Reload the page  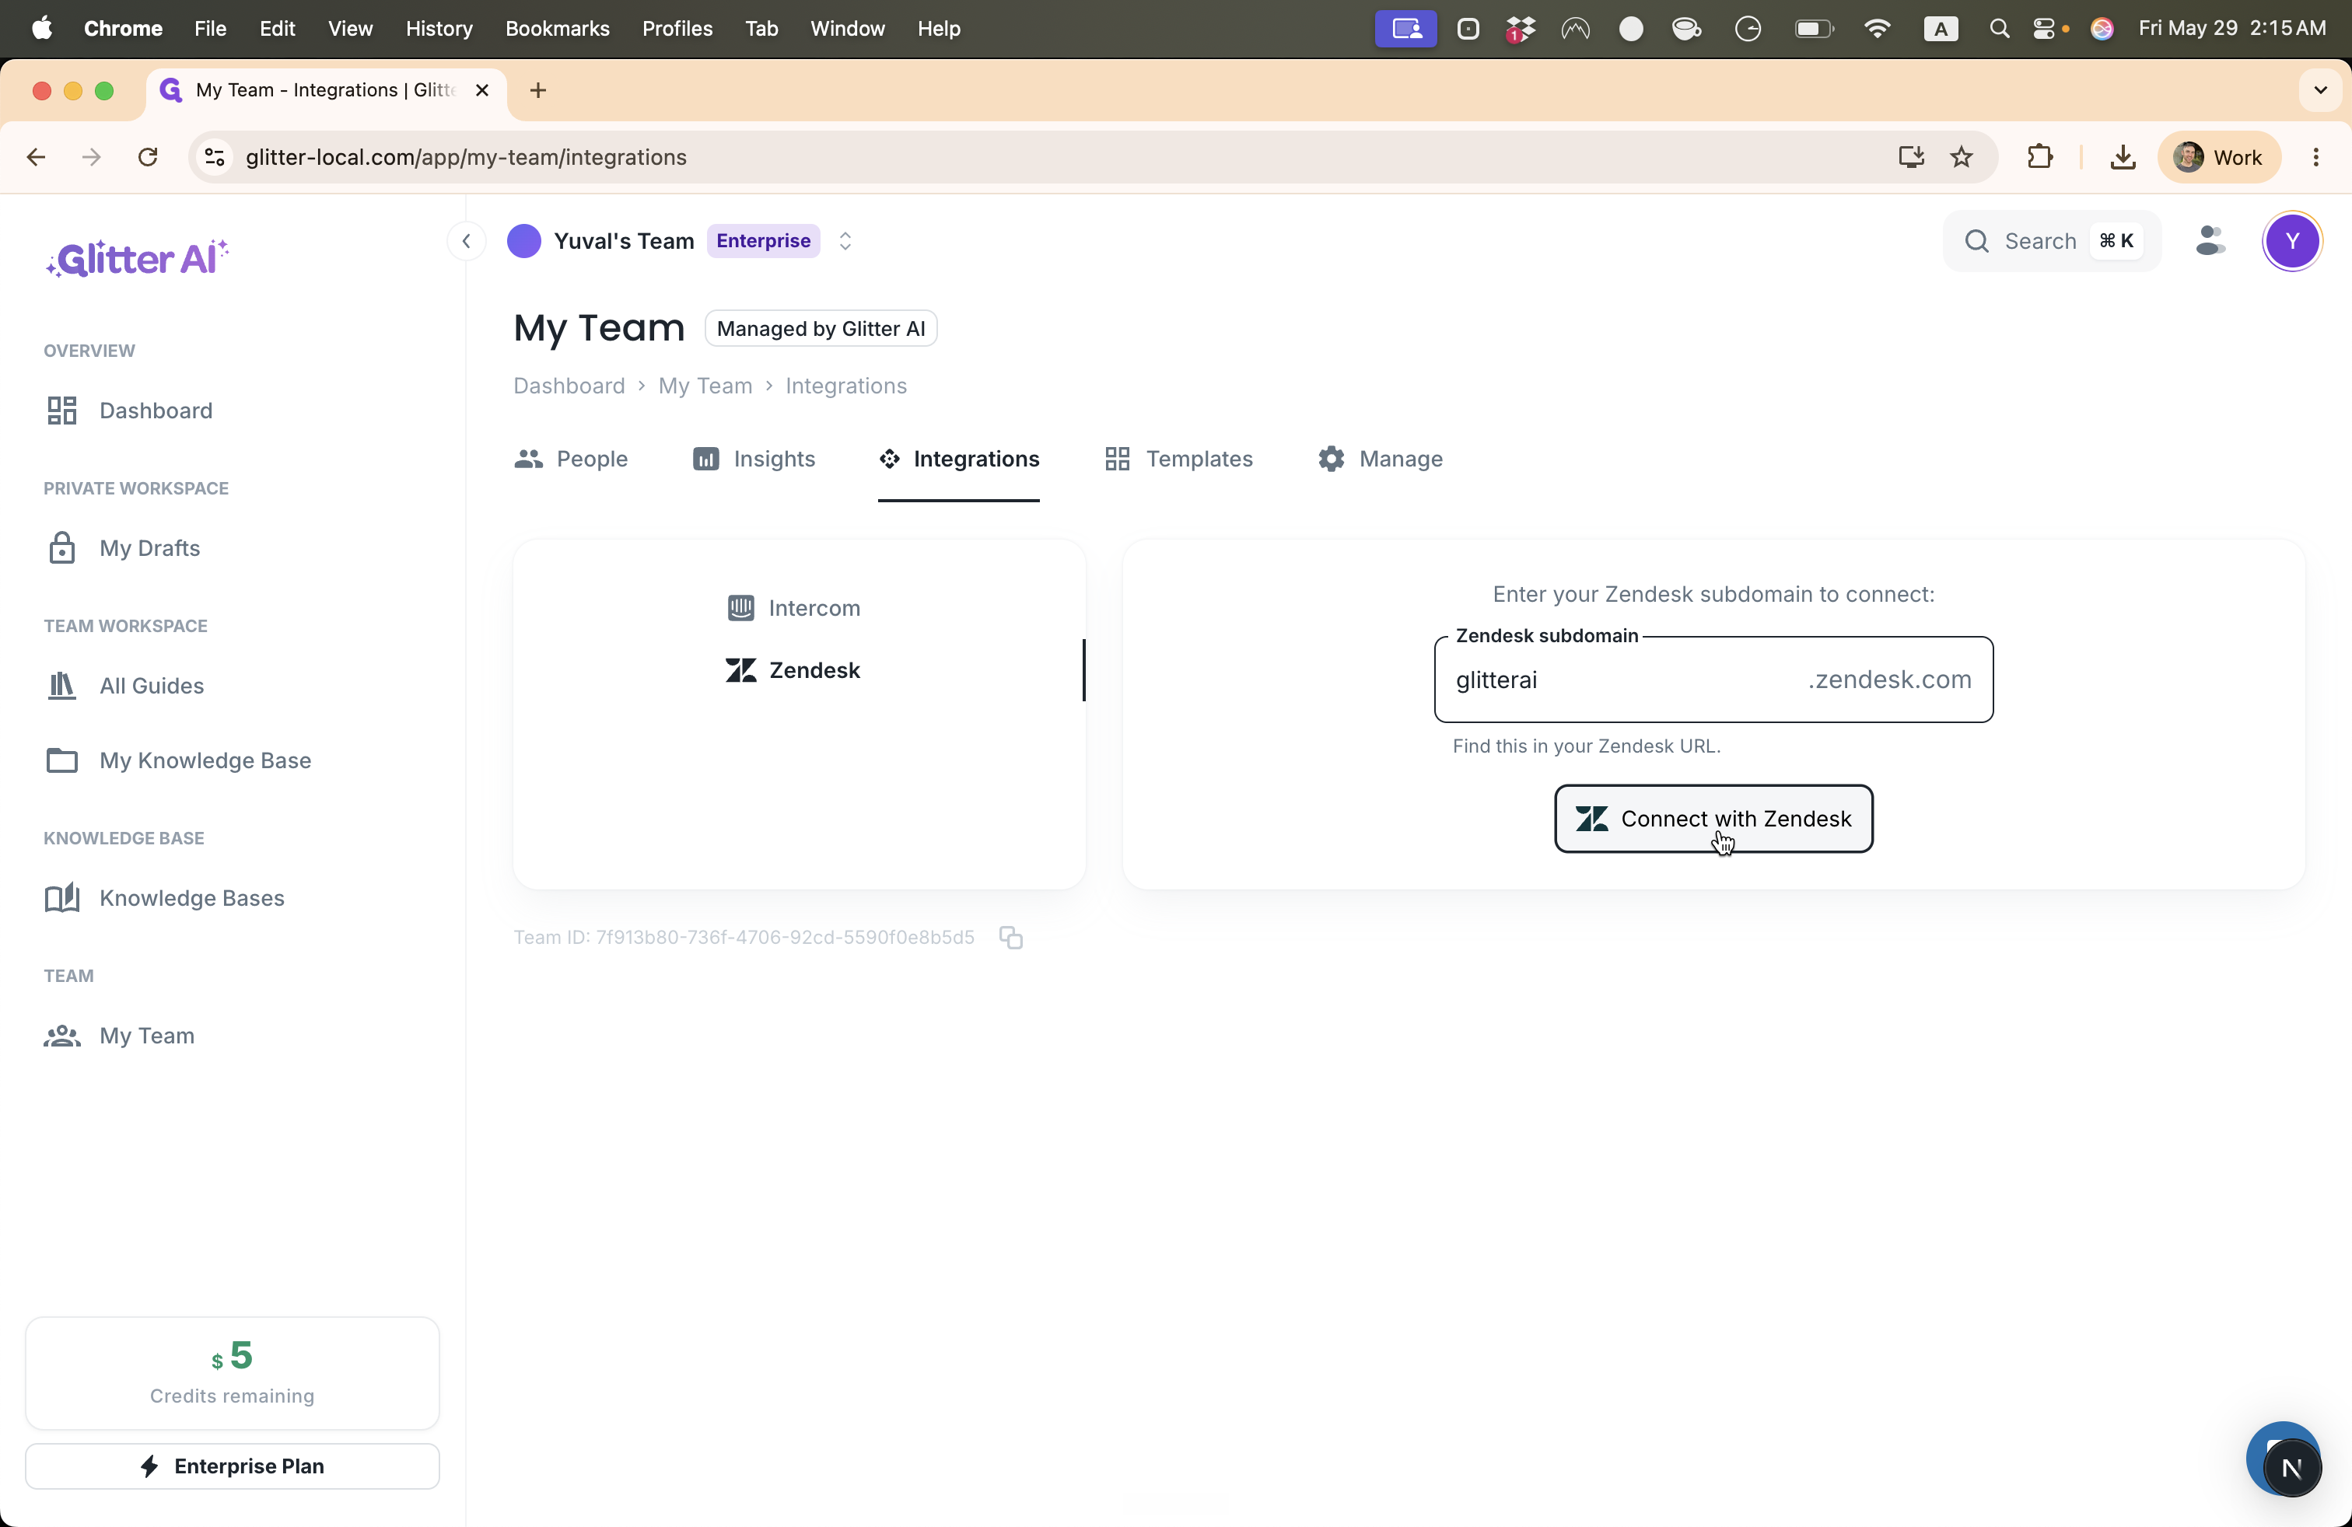pos(149,157)
